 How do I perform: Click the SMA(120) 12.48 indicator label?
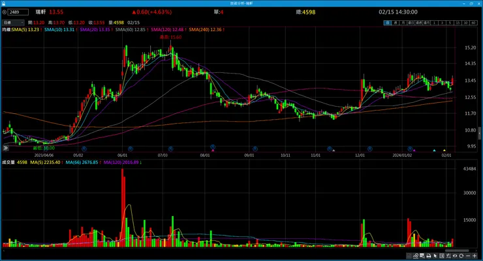(x=168, y=30)
